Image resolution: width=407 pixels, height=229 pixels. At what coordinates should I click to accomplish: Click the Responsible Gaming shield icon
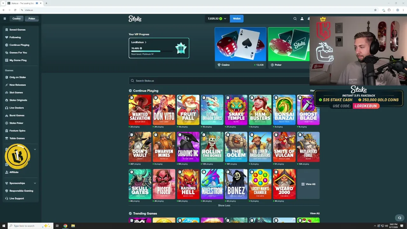tap(7, 191)
